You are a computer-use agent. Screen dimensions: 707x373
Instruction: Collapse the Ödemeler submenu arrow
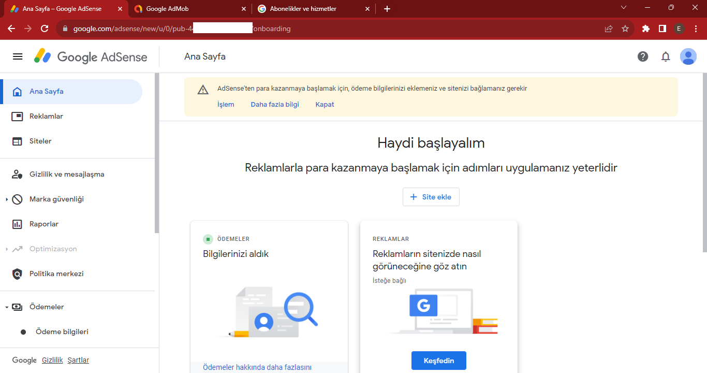click(x=7, y=307)
